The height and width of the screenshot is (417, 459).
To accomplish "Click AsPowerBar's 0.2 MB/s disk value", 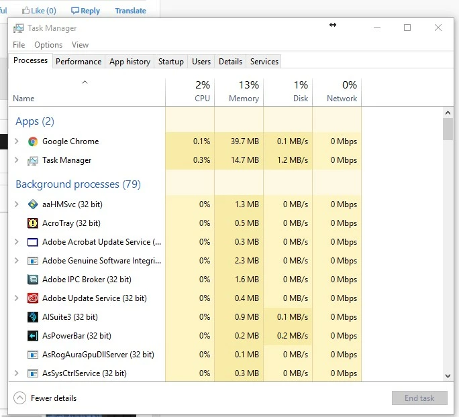I will [293, 335].
